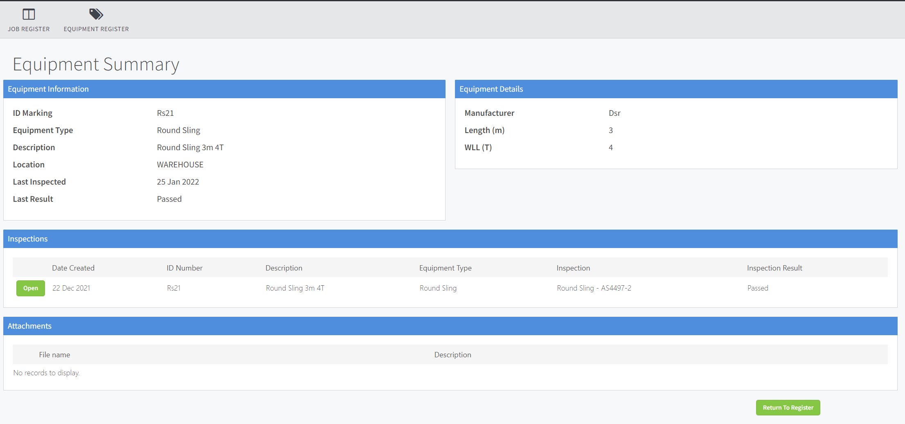Select 'Round Sling - AS4497-2' inspection cell

point(594,288)
